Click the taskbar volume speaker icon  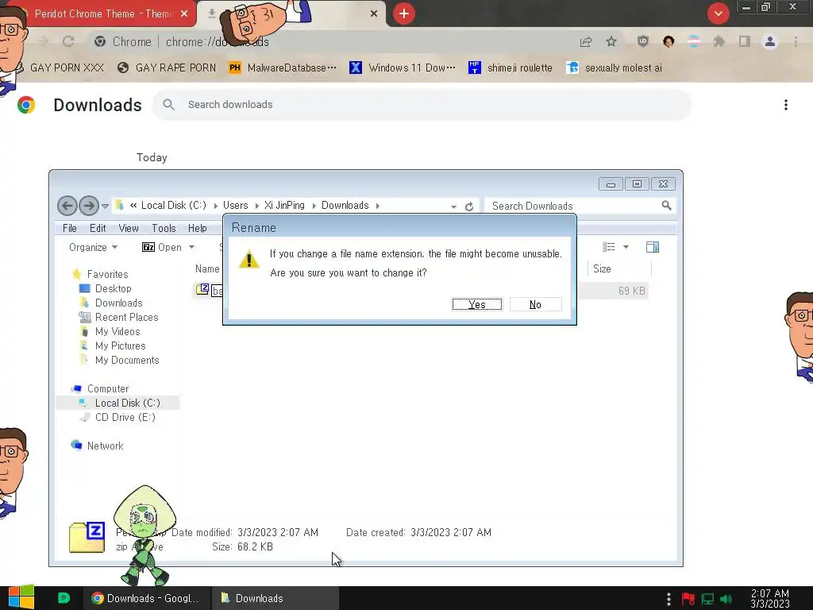click(x=726, y=599)
